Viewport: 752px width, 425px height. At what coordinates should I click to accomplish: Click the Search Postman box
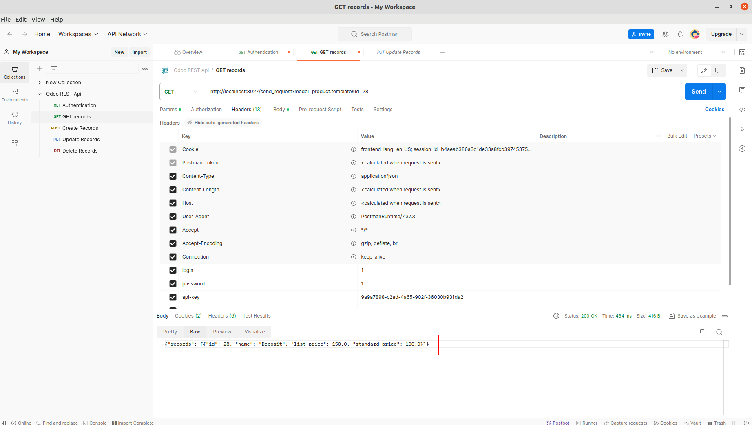click(x=375, y=34)
